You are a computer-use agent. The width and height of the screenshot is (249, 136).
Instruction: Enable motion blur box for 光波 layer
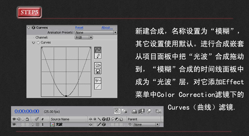[112, 124]
